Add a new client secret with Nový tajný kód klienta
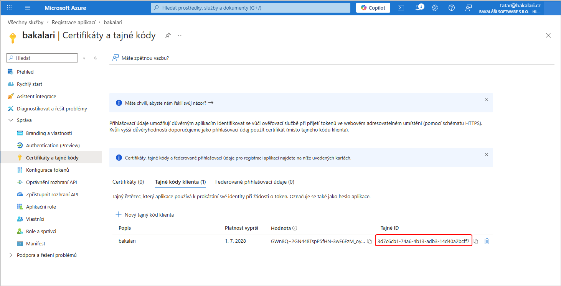 click(145, 215)
